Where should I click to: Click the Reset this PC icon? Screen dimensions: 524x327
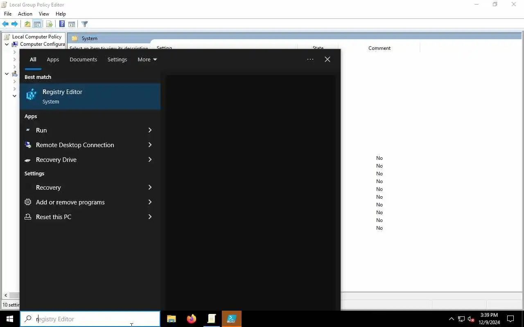pos(28,217)
